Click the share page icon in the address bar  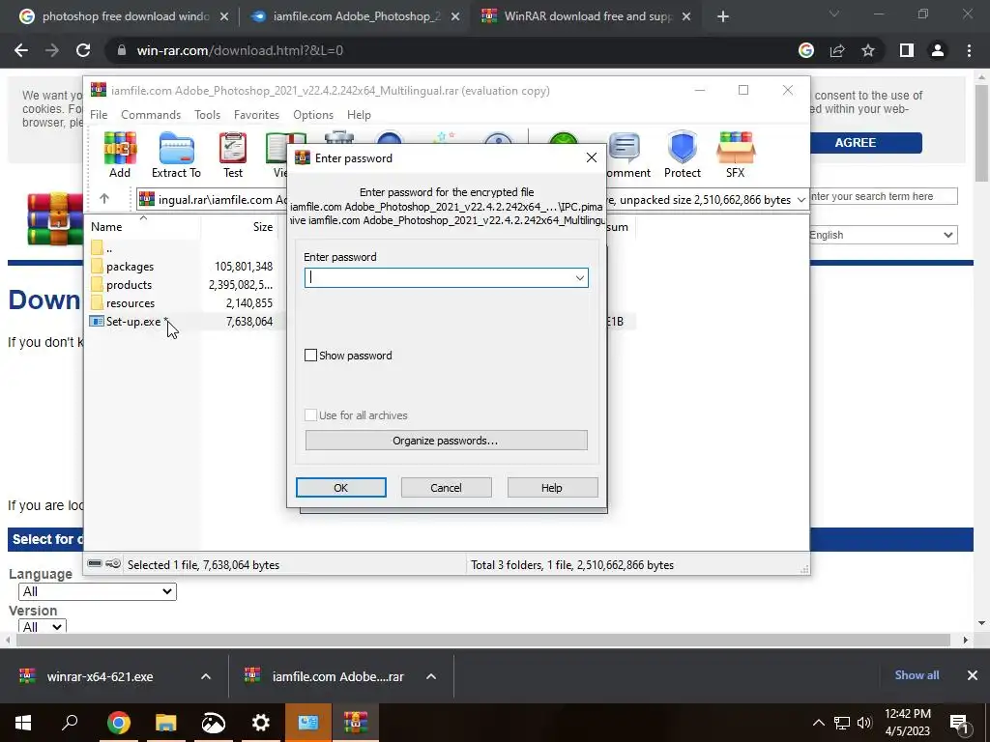pos(837,50)
